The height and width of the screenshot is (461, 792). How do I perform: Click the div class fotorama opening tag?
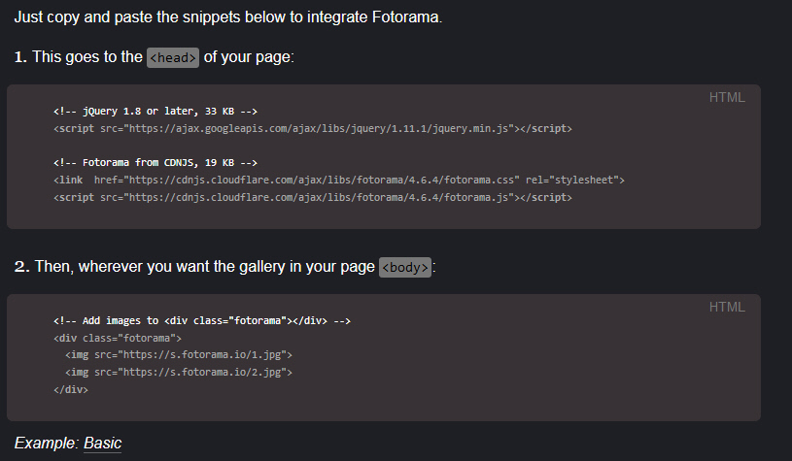(118, 338)
